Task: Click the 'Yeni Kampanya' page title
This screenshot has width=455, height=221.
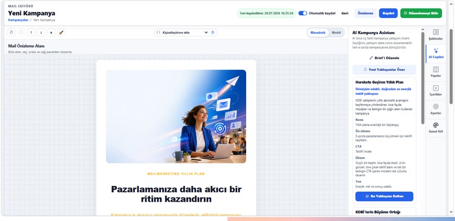Action: [x=32, y=14]
